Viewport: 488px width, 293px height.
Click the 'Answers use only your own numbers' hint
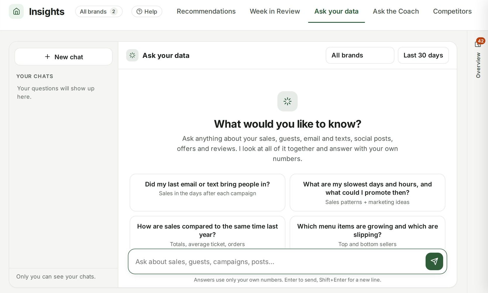[x=288, y=280]
